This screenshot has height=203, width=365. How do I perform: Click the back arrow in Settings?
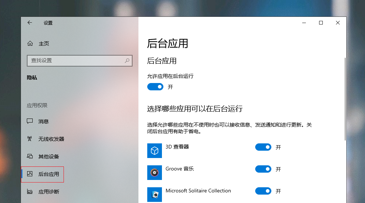pyautogui.click(x=30, y=23)
